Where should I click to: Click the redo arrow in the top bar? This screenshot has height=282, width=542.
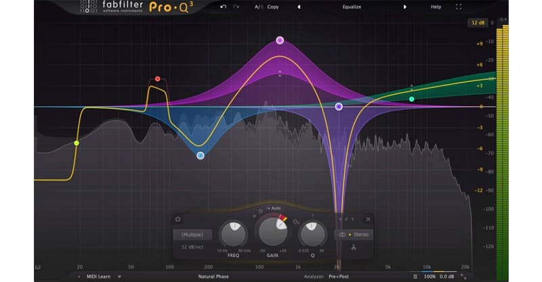(236, 7)
